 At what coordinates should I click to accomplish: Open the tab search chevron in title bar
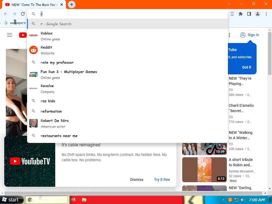pyautogui.click(x=229, y=4)
